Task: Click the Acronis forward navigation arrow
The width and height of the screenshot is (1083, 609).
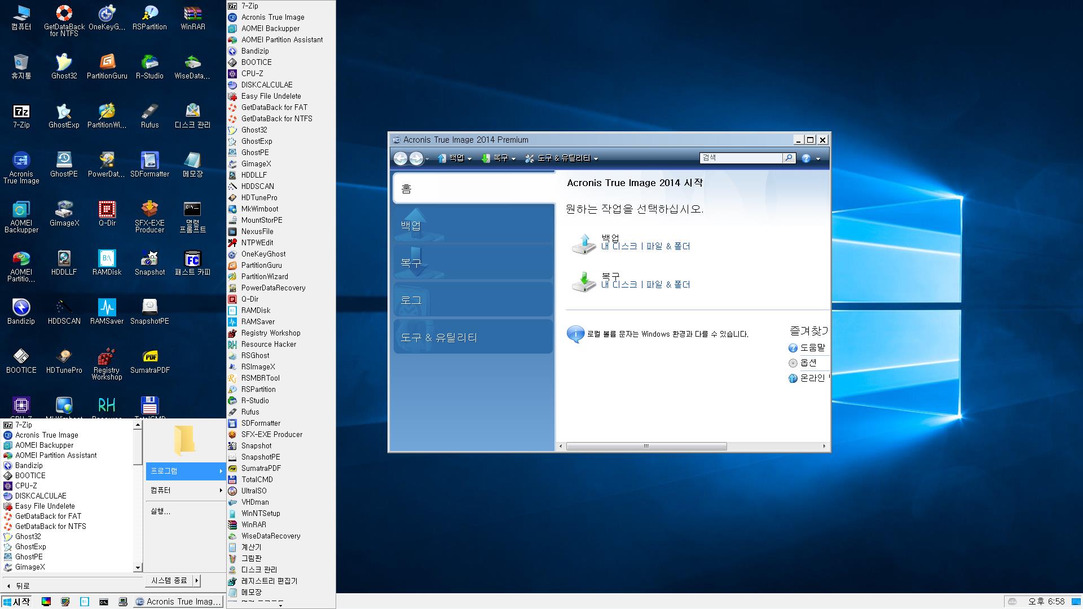Action: coord(416,158)
